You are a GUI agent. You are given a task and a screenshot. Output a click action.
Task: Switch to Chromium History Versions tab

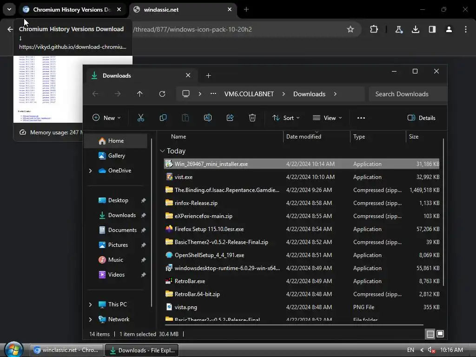[72, 9]
